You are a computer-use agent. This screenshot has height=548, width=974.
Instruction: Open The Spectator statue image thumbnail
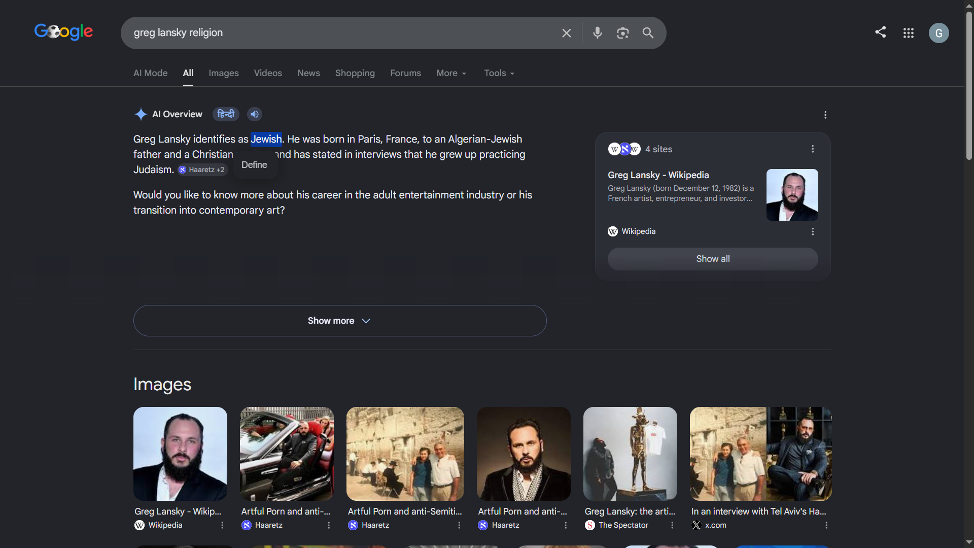(x=630, y=454)
